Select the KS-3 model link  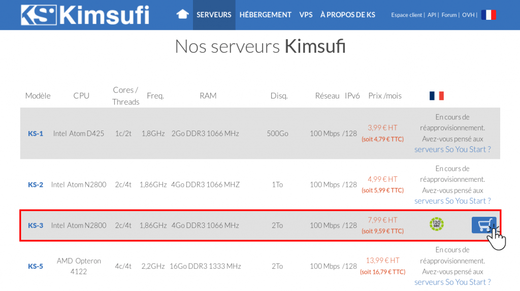coord(36,225)
